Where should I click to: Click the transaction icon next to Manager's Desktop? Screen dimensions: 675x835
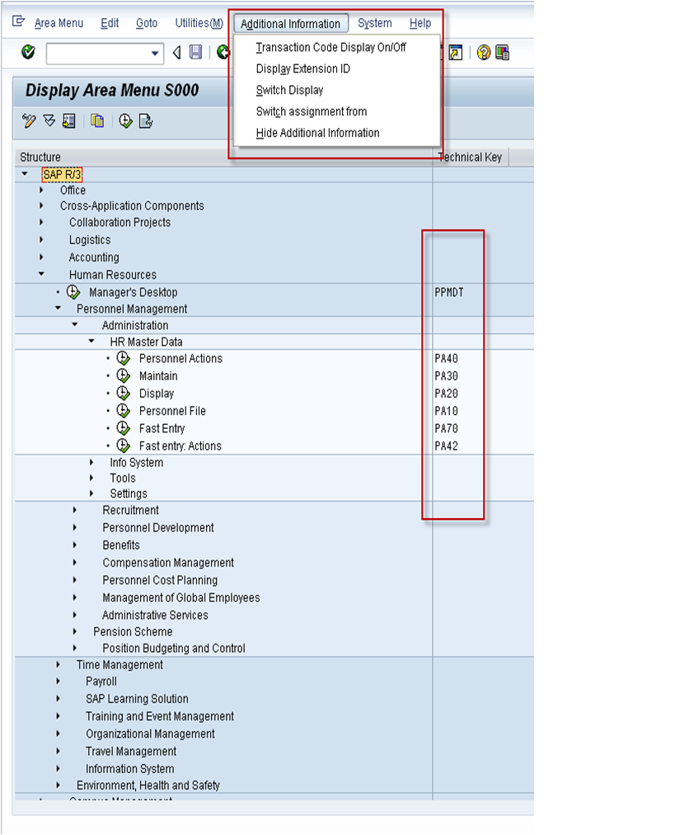pyautogui.click(x=72, y=291)
